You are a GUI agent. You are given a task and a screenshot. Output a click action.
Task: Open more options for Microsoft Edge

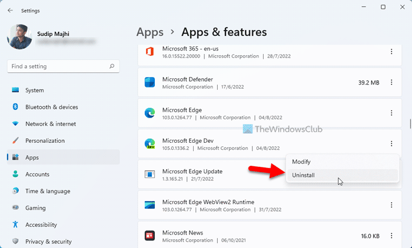pos(391,113)
